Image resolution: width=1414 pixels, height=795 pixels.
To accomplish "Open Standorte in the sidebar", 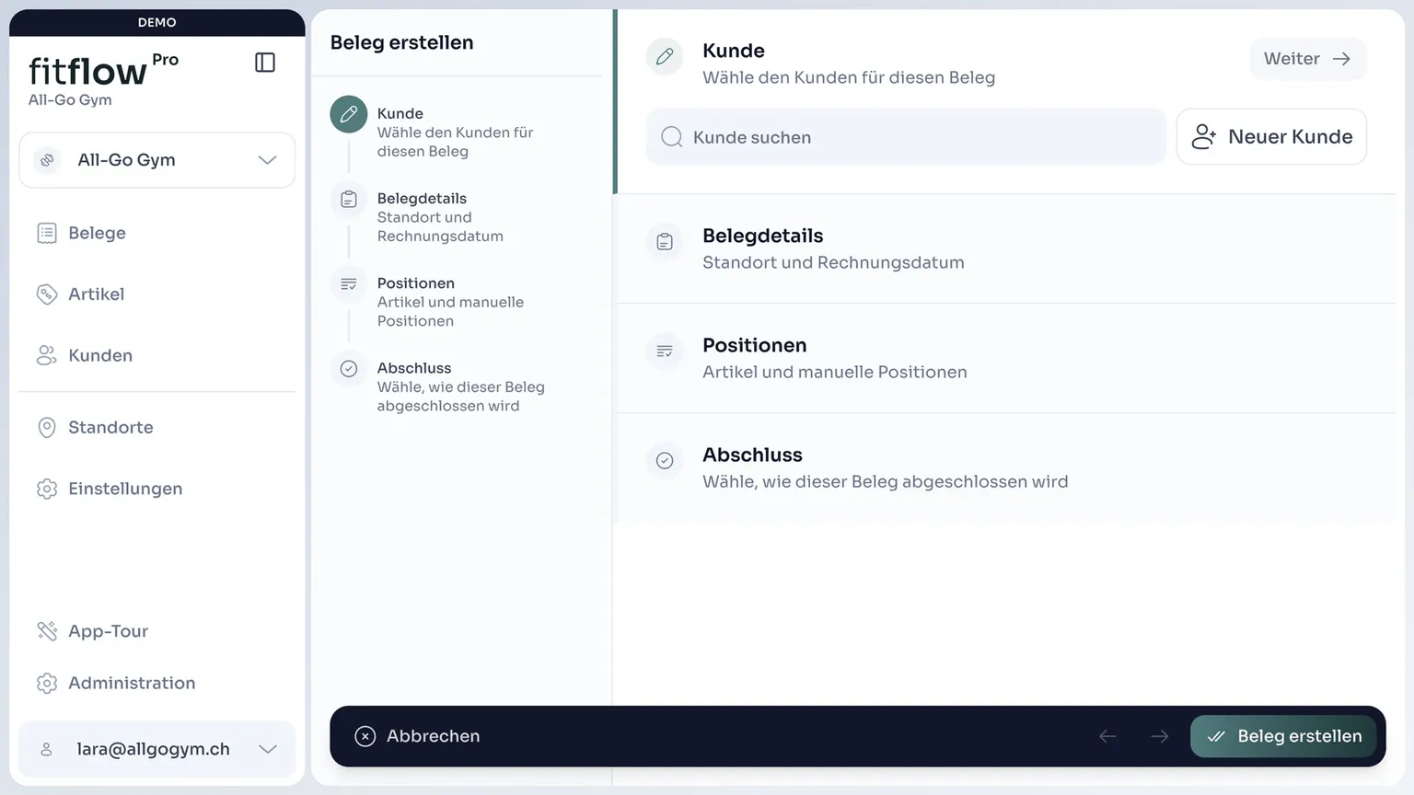I will click(x=157, y=428).
